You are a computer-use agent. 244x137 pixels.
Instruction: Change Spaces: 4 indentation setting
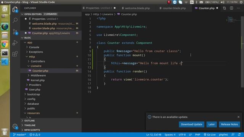(x=170, y=135)
